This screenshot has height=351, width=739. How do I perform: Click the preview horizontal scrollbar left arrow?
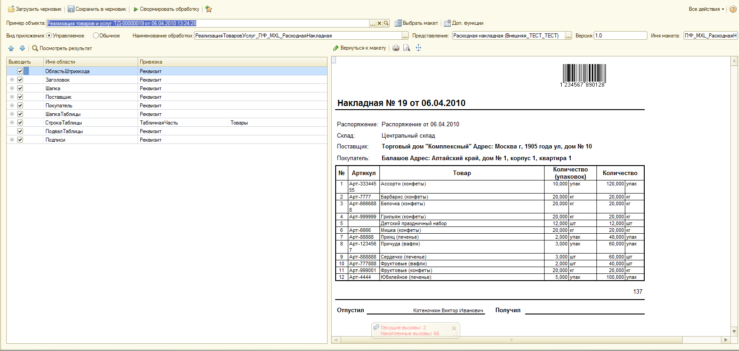pos(335,340)
